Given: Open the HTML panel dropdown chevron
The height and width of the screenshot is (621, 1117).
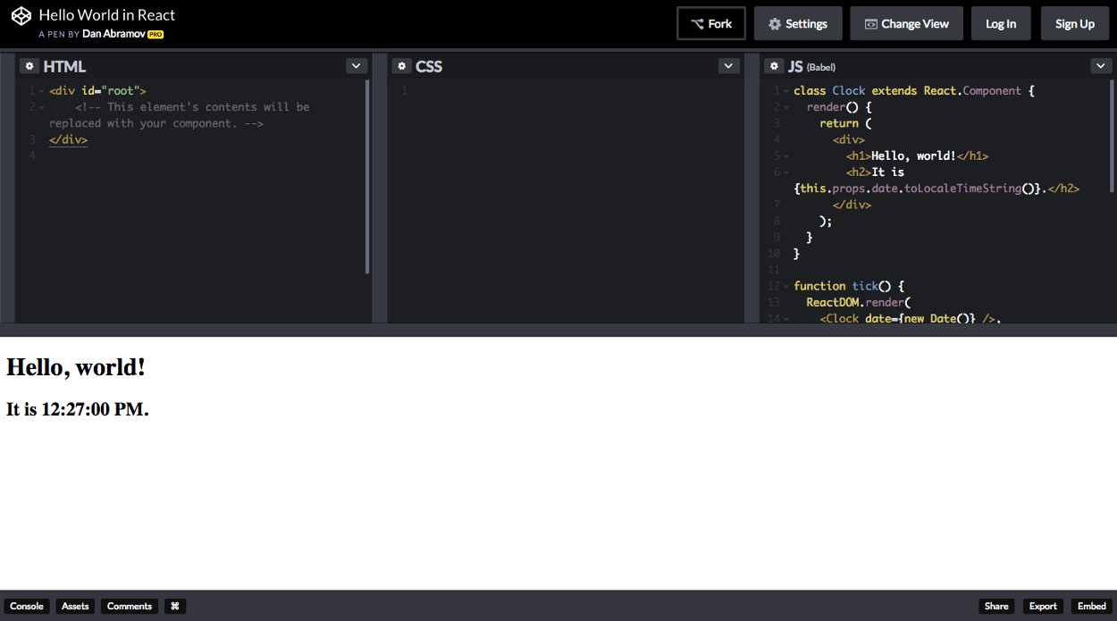Looking at the screenshot, I should coord(357,66).
